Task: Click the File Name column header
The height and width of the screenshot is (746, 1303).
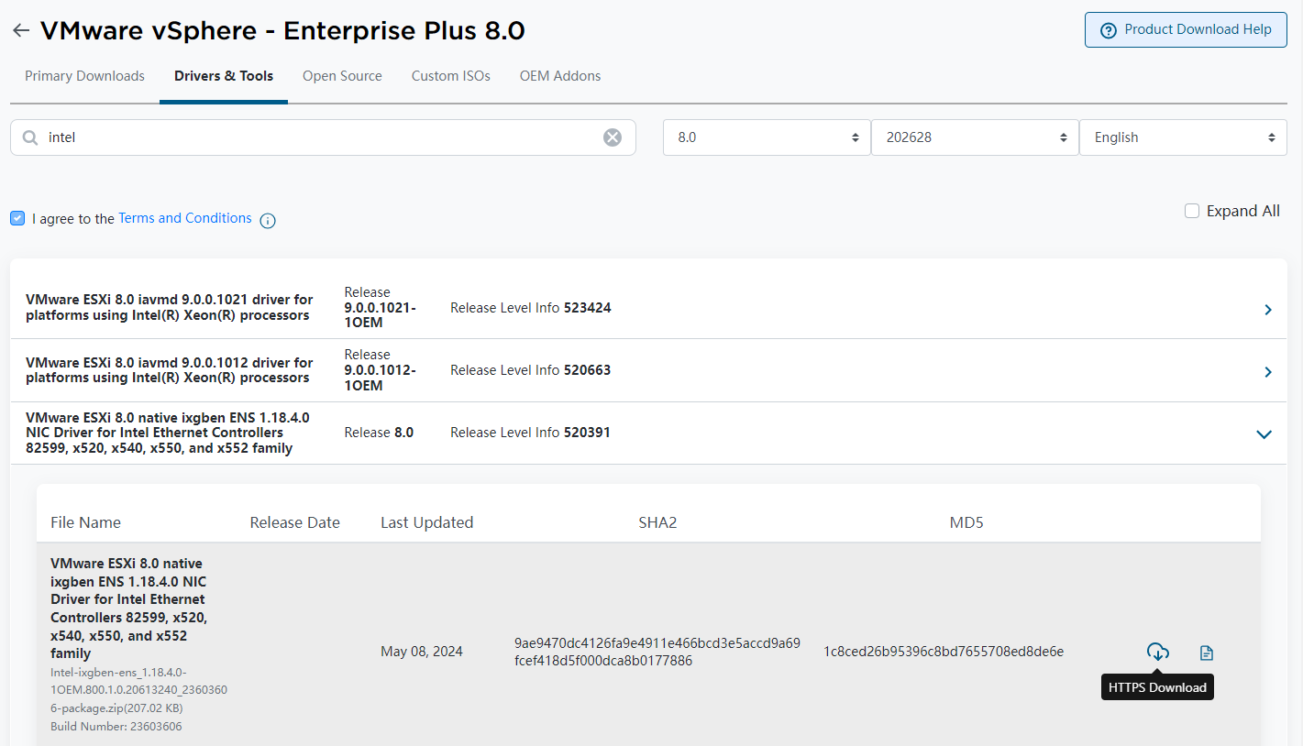Action: pyautogui.click(x=85, y=522)
